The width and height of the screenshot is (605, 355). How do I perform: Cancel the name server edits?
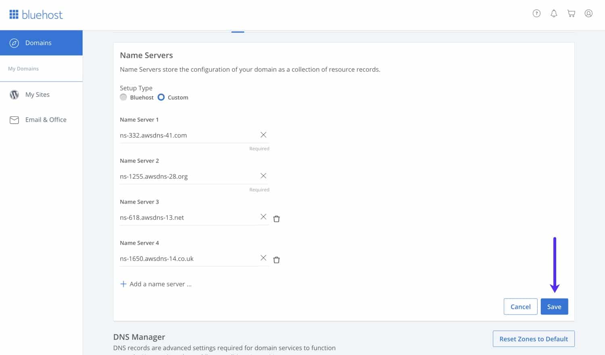point(520,307)
